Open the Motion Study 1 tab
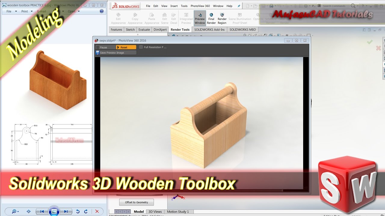 point(178,211)
